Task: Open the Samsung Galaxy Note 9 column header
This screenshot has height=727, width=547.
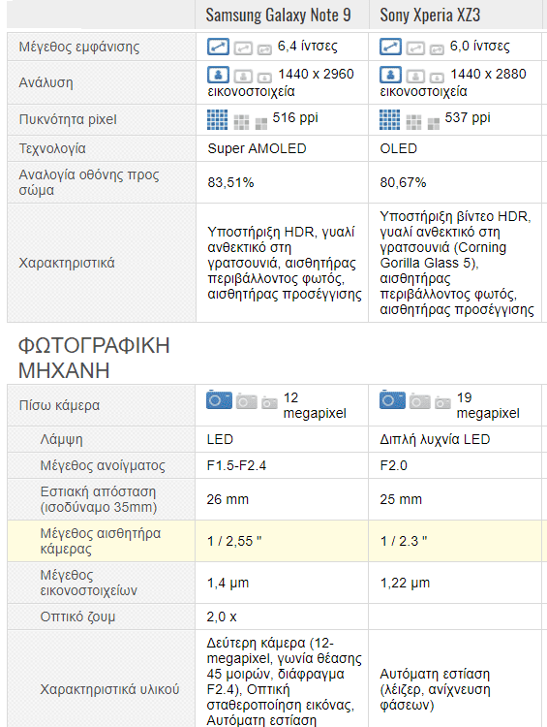Action: pyautogui.click(x=279, y=16)
